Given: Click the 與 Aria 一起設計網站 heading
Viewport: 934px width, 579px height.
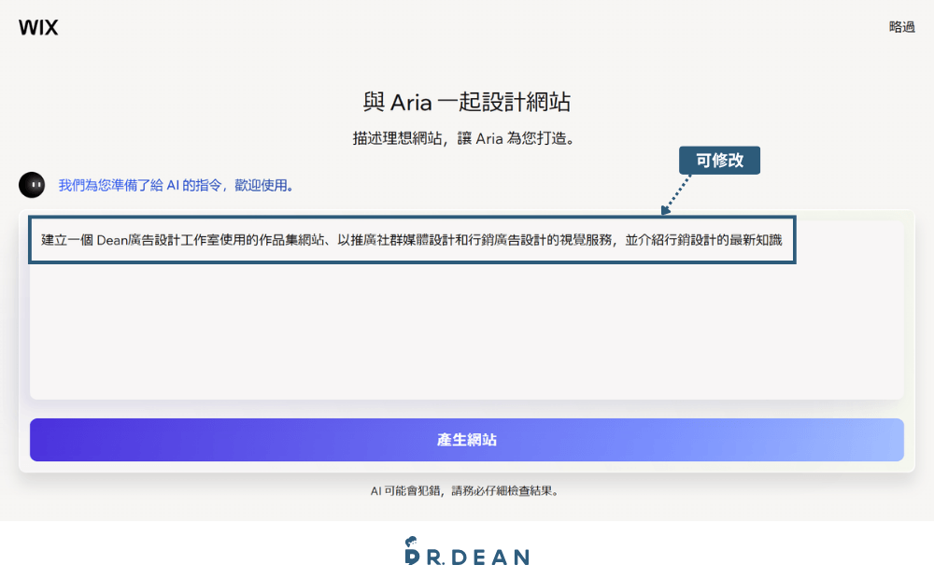Looking at the screenshot, I should coord(466,102).
